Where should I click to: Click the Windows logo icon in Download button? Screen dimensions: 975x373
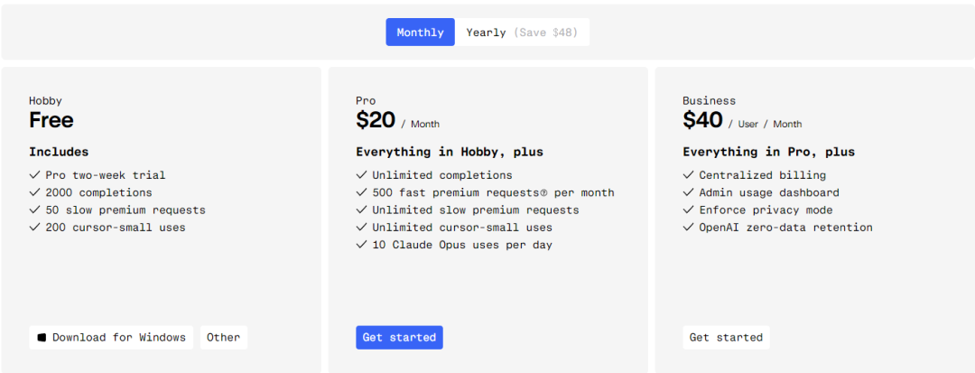(x=42, y=338)
